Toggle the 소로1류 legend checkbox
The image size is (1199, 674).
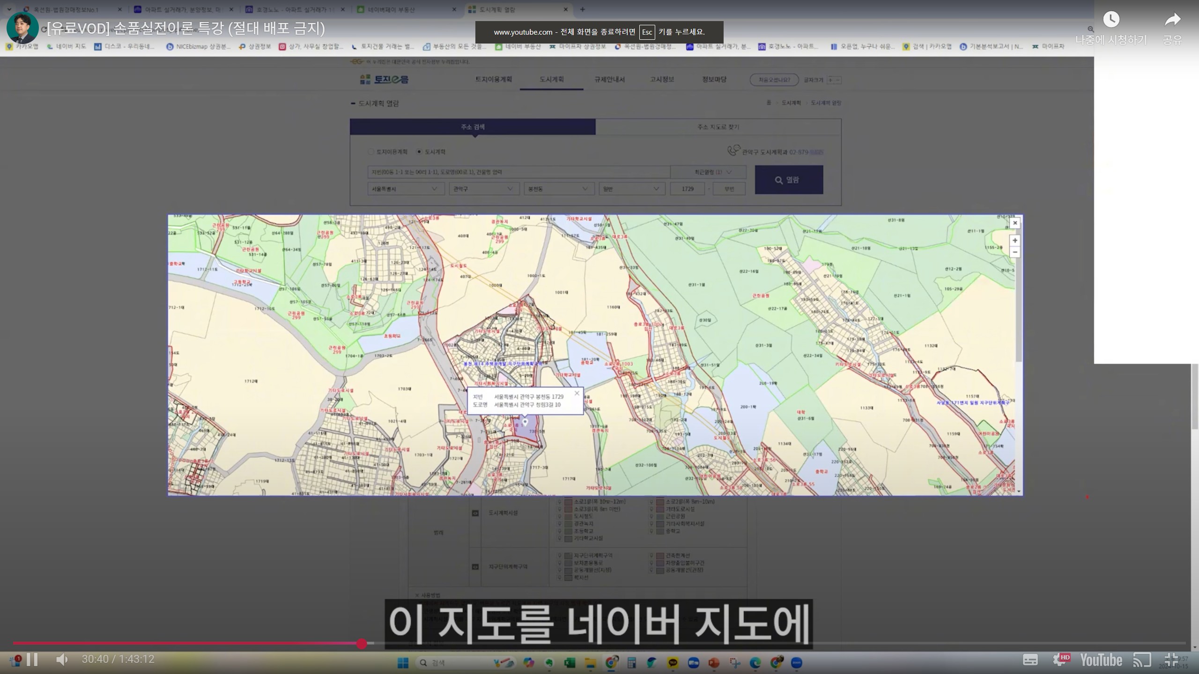pos(568,502)
